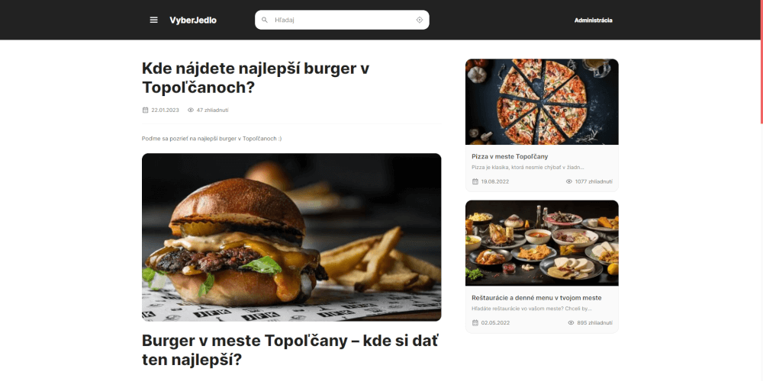Click the red page scrollbar thumb
Image resolution: width=763 pixels, height=381 pixels.
(761, 62)
